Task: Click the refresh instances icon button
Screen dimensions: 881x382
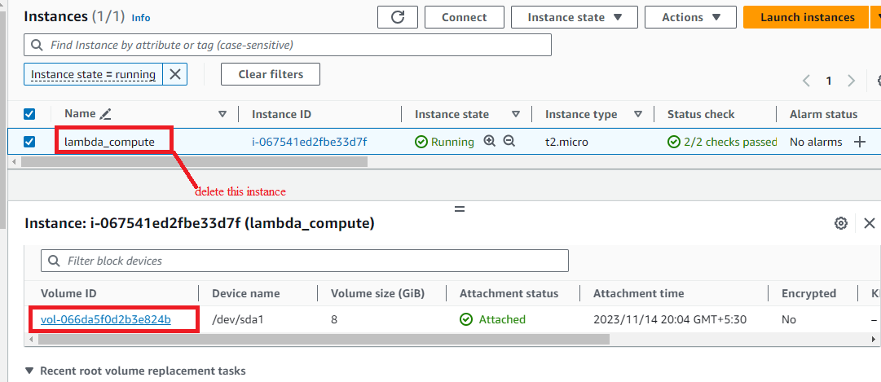Action: pyautogui.click(x=397, y=17)
